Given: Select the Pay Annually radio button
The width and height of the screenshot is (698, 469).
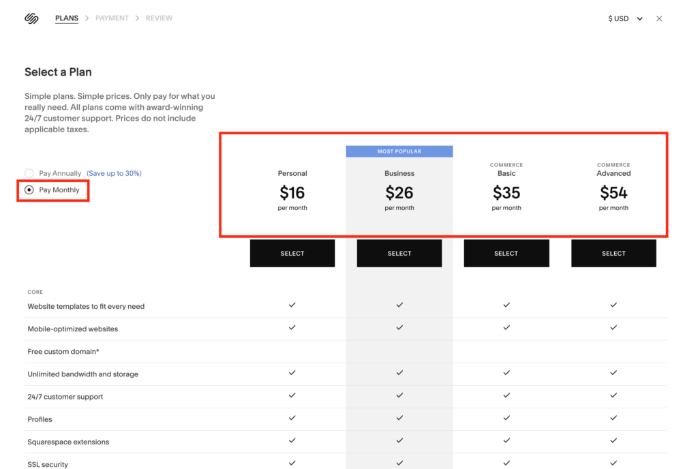Looking at the screenshot, I should [29, 173].
